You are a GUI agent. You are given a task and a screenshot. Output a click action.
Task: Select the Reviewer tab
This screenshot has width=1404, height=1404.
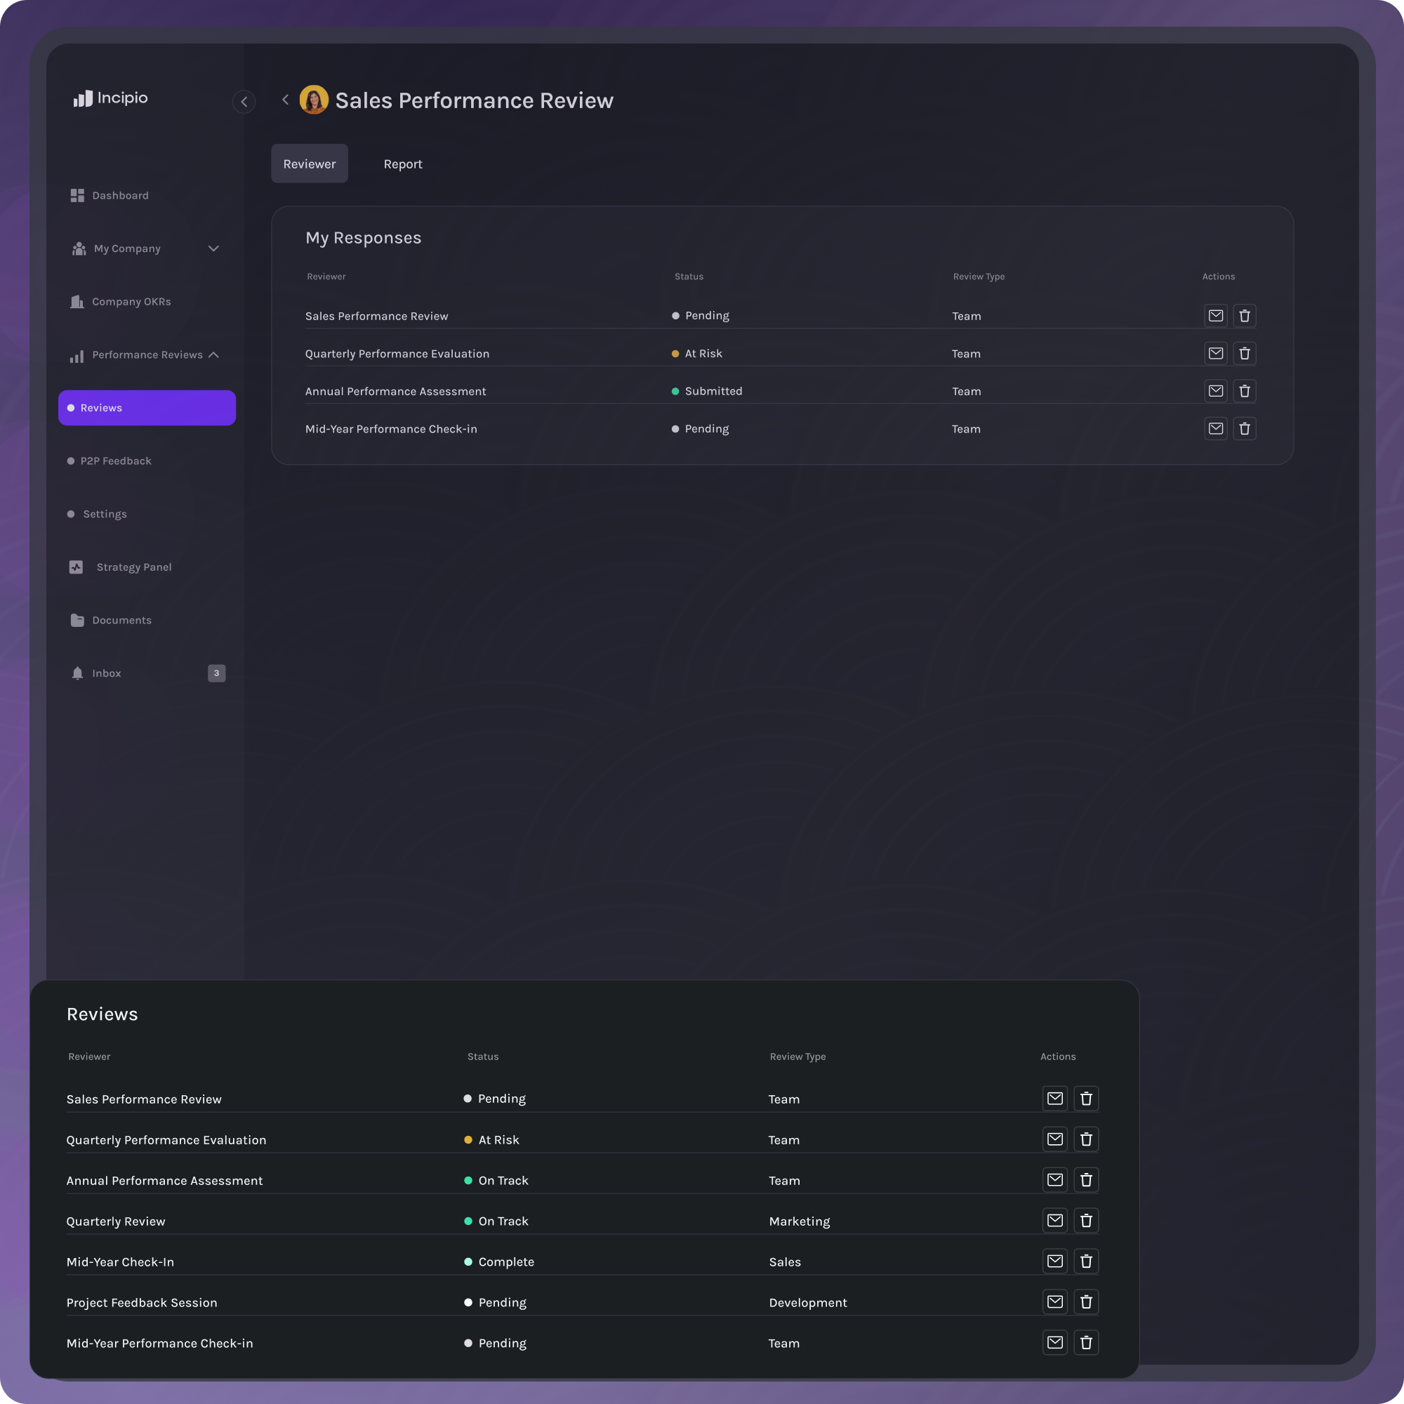point(309,164)
